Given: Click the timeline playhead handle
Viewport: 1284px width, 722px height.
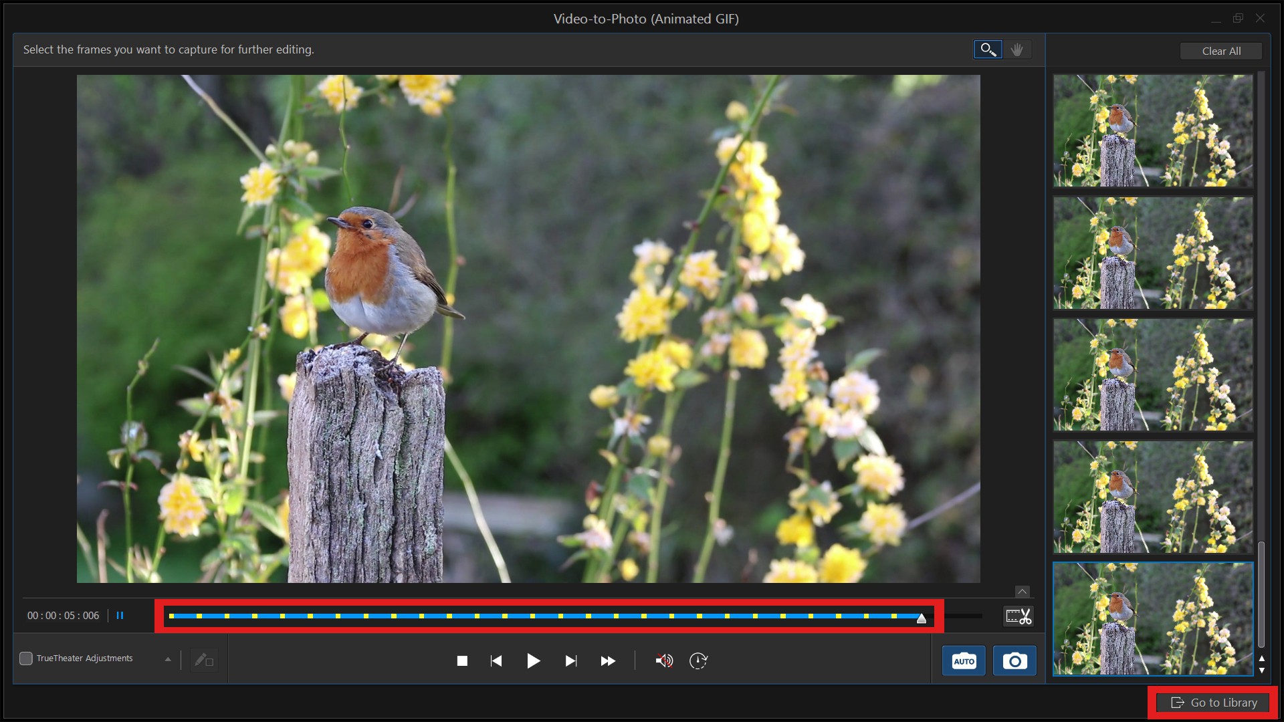Looking at the screenshot, I should 922,618.
